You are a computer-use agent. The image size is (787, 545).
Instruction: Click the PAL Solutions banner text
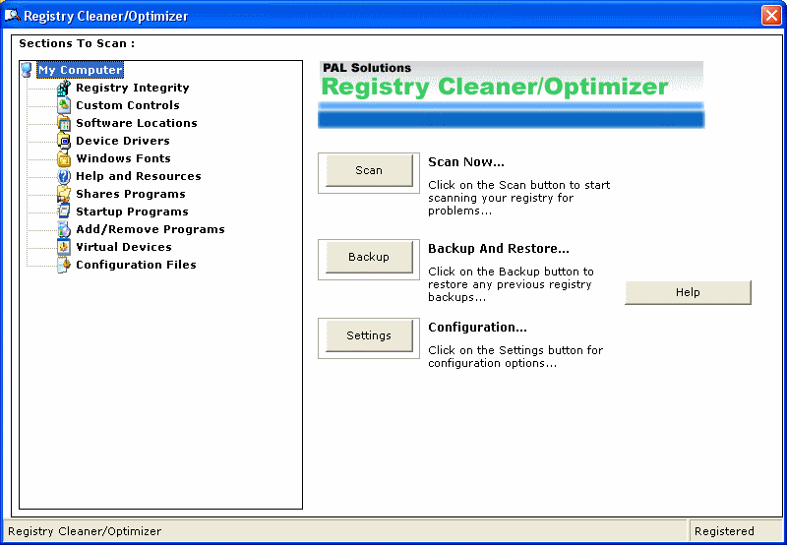367,68
